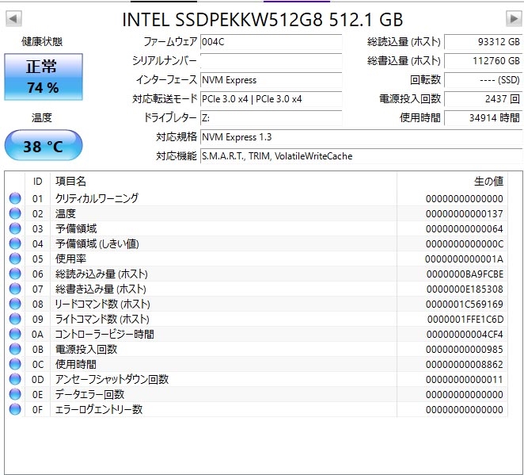Go to next disk with right arrow
This screenshot has width=524, height=475.
coord(514,18)
